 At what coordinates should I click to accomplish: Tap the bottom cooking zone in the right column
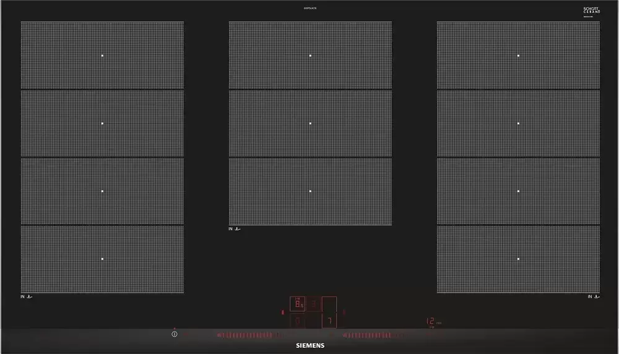point(518,259)
